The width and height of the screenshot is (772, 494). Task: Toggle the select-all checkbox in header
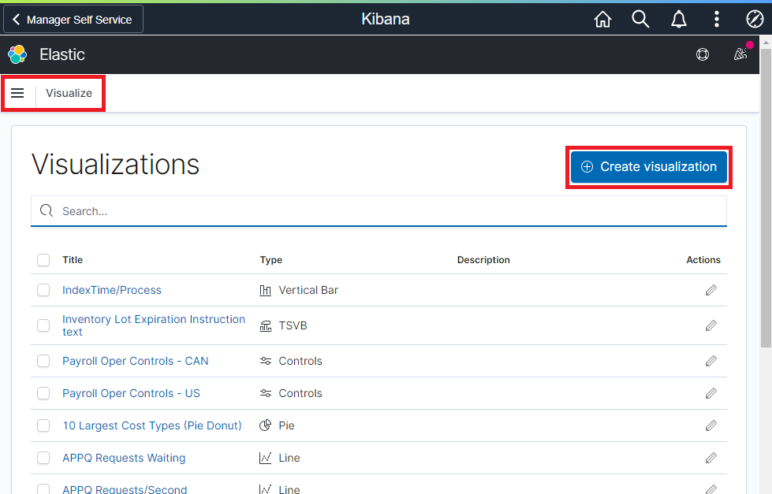tap(43, 260)
